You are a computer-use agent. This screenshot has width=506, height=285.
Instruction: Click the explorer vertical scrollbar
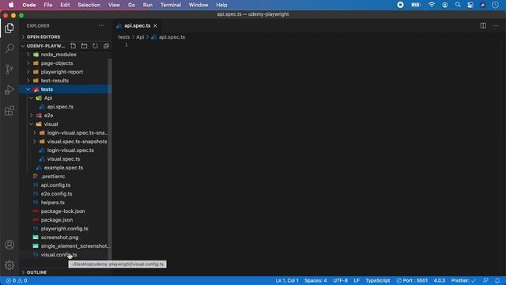pyautogui.click(x=110, y=158)
